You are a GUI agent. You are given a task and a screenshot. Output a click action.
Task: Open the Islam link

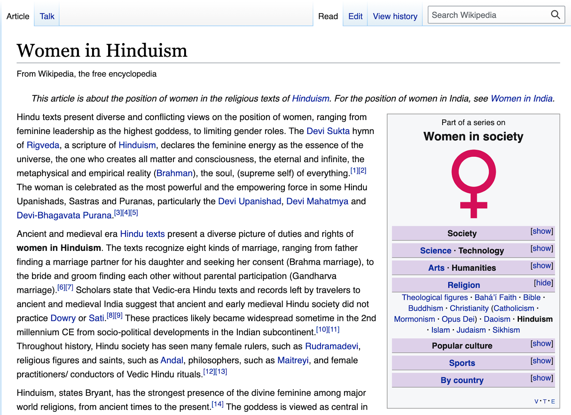coord(440,330)
